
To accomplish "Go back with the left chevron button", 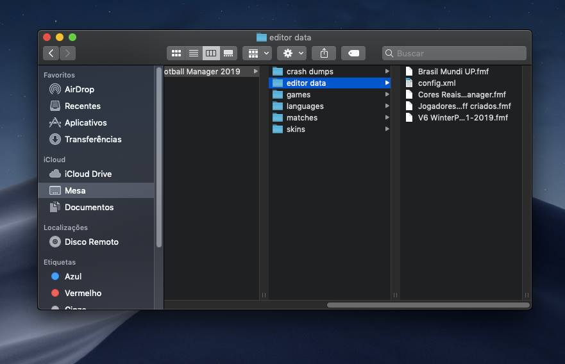I will [x=51, y=53].
